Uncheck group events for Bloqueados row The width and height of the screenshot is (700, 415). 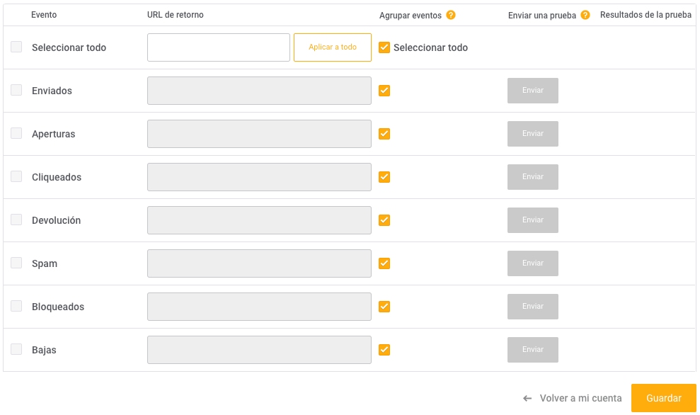click(x=384, y=307)
